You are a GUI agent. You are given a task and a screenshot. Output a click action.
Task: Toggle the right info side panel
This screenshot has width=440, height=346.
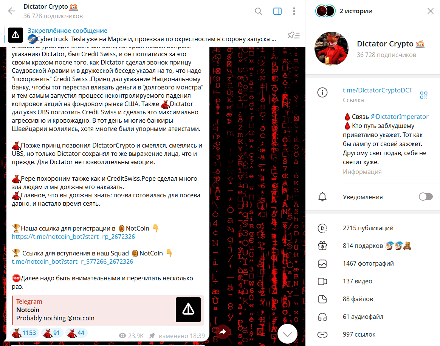click(277, 11)
